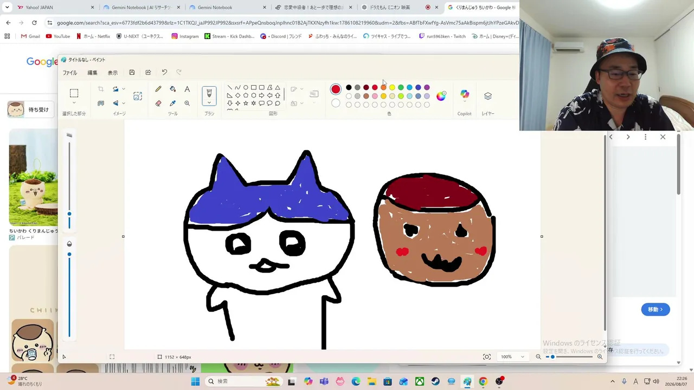The width and height of the screenshot is (694, 390).
Task: Open Edit colors wheel
Action: (441, 96)
